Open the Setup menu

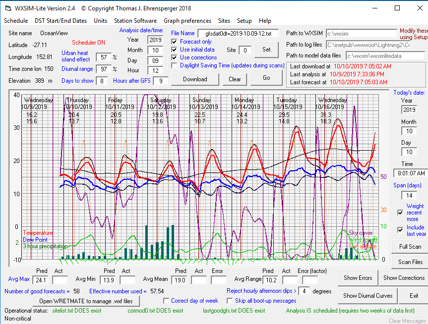[245, 21]
